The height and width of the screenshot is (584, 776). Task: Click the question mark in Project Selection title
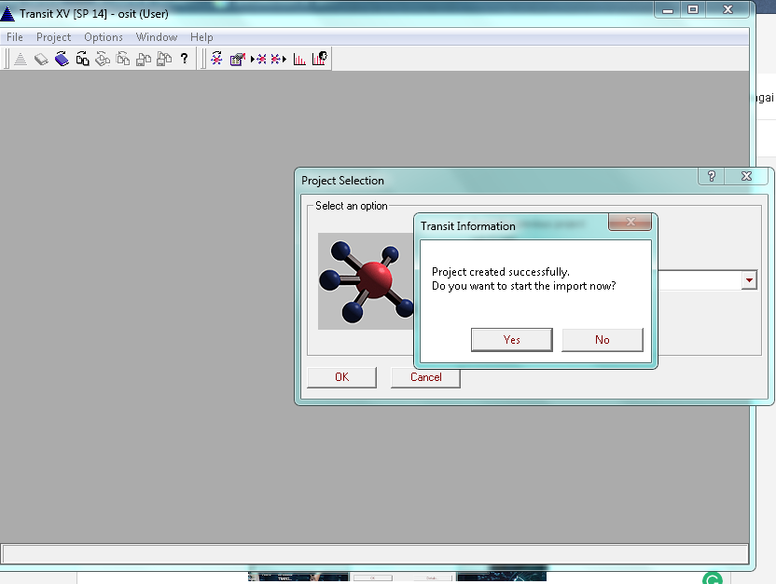[x=711, y=176]
